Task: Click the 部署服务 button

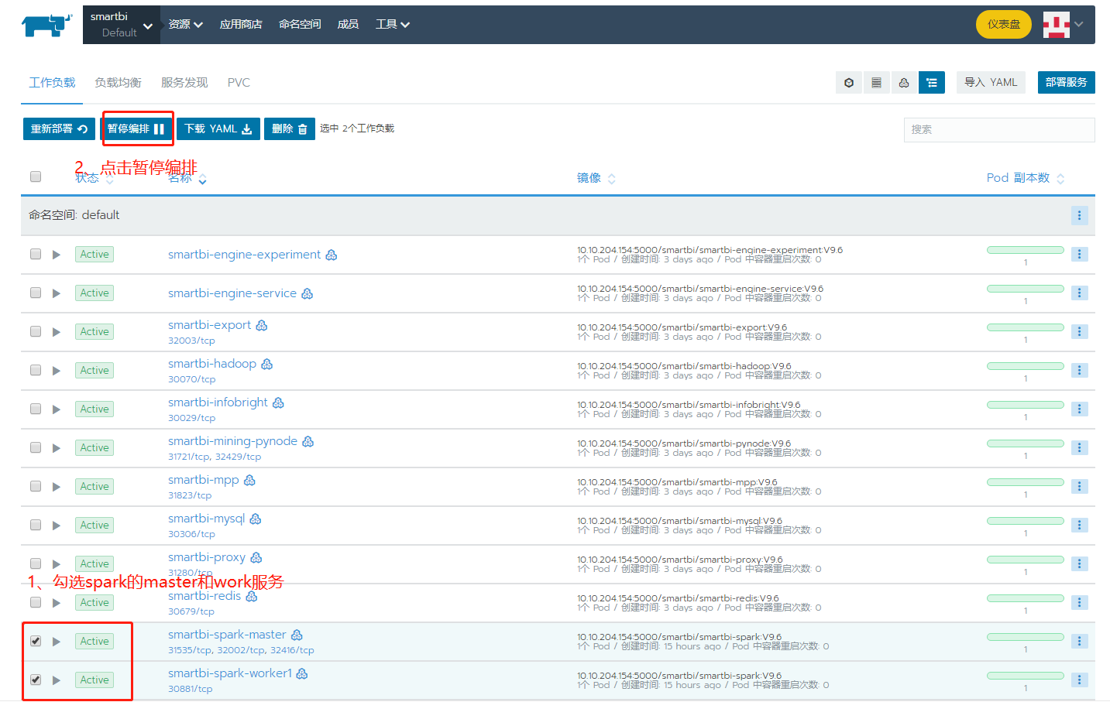Action: [x=1066, y=82]
